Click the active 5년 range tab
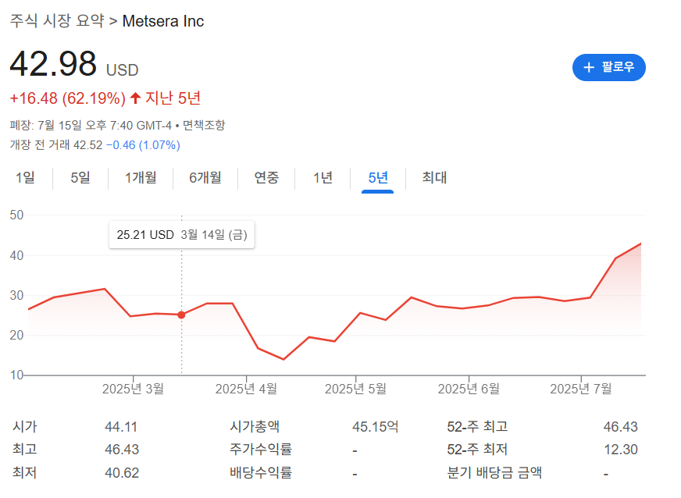This screenshot has height=498, width=681. pos(378,177)
